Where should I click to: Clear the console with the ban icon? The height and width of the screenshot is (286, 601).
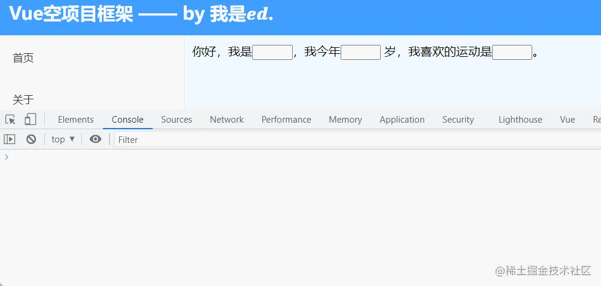point(31,139)
